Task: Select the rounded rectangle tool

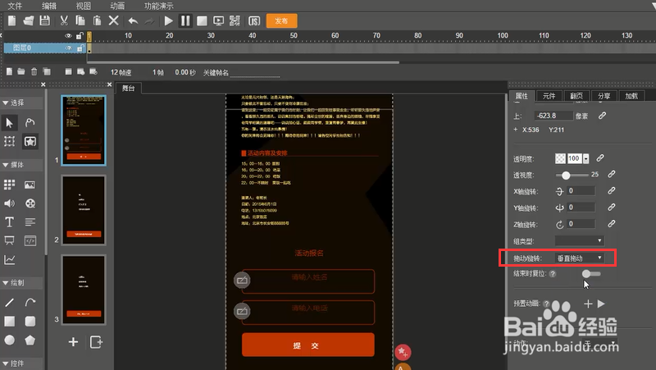Action: click(x=30, y=321)
